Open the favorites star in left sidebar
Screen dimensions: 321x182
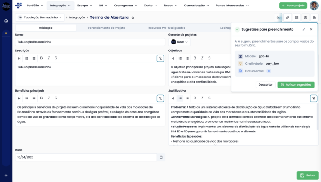point(6,33)
